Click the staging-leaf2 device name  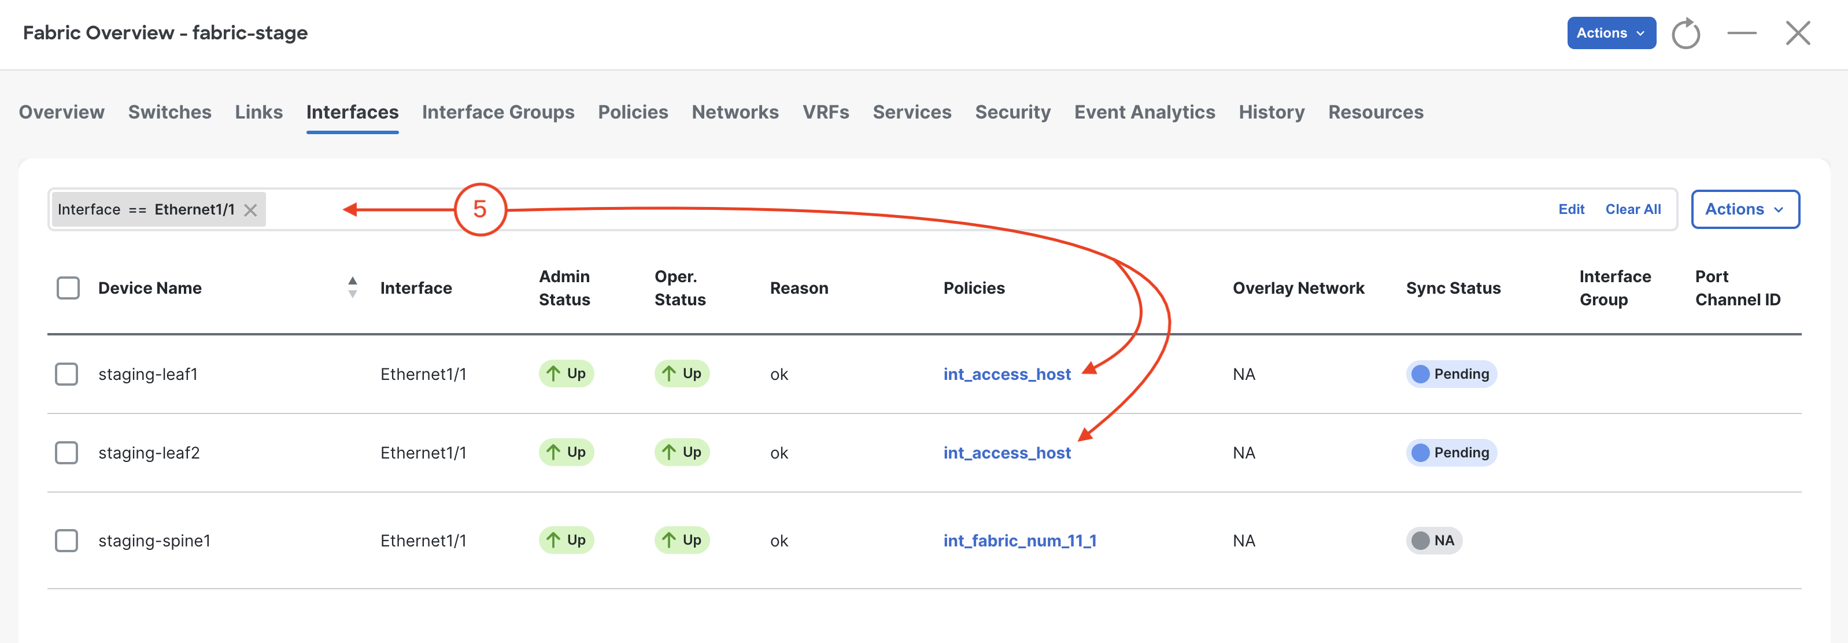click(x=149, y=453)
